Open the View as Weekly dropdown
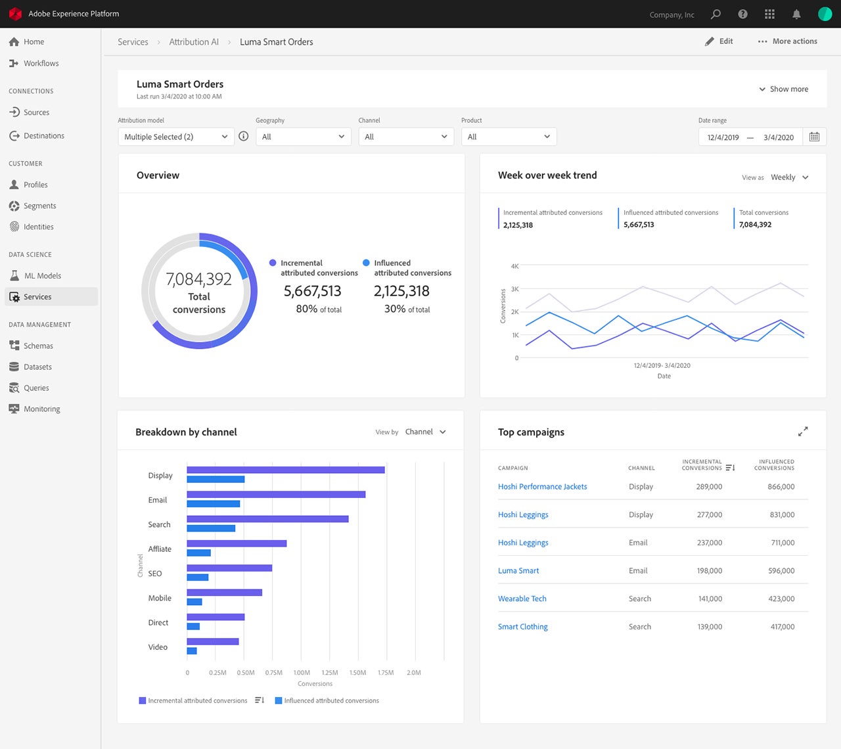841x749 pixels. click(x=790, y=177)
